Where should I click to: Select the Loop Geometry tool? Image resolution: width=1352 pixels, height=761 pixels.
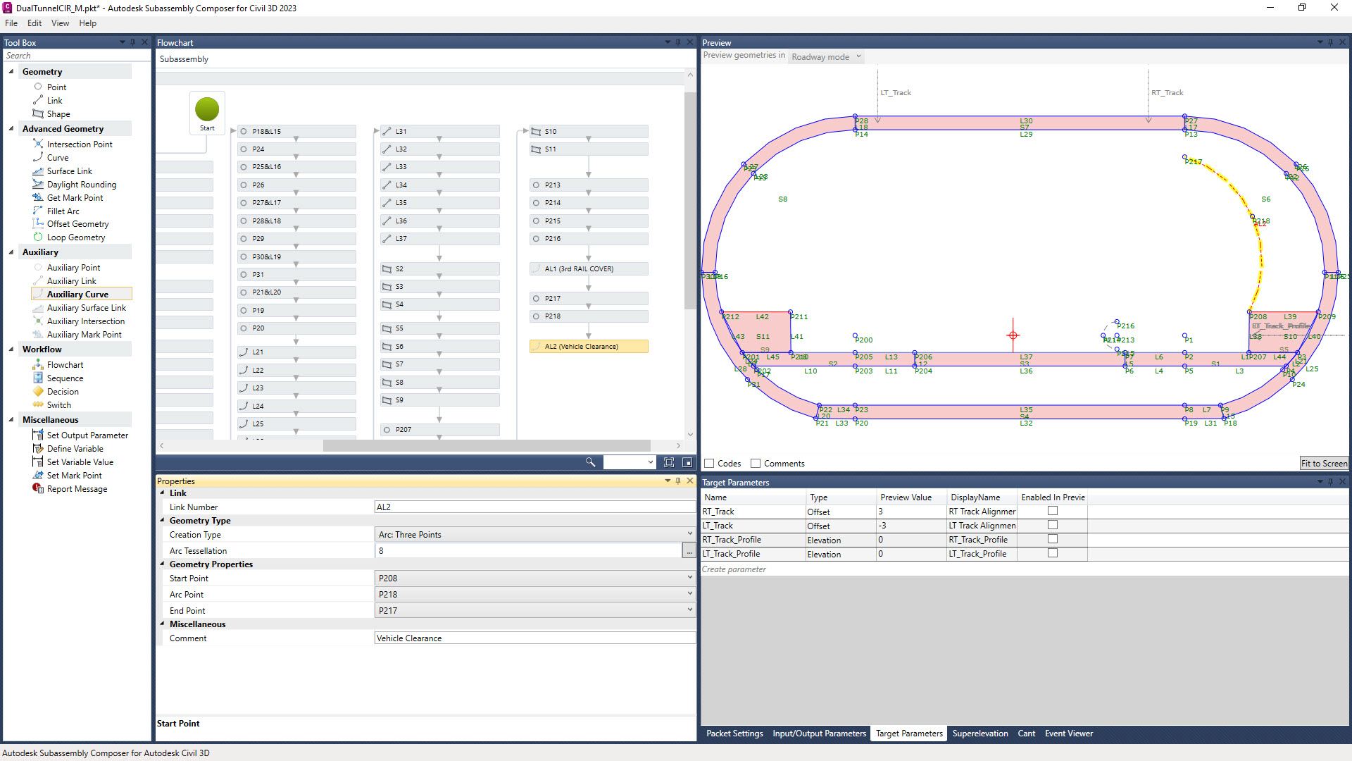pos(75,237)
